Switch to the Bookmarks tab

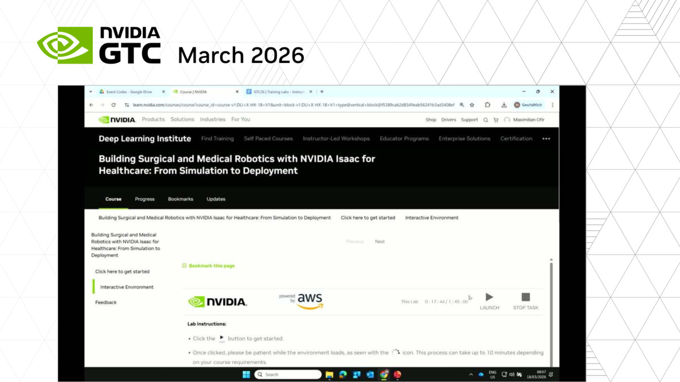click(181, 199)
